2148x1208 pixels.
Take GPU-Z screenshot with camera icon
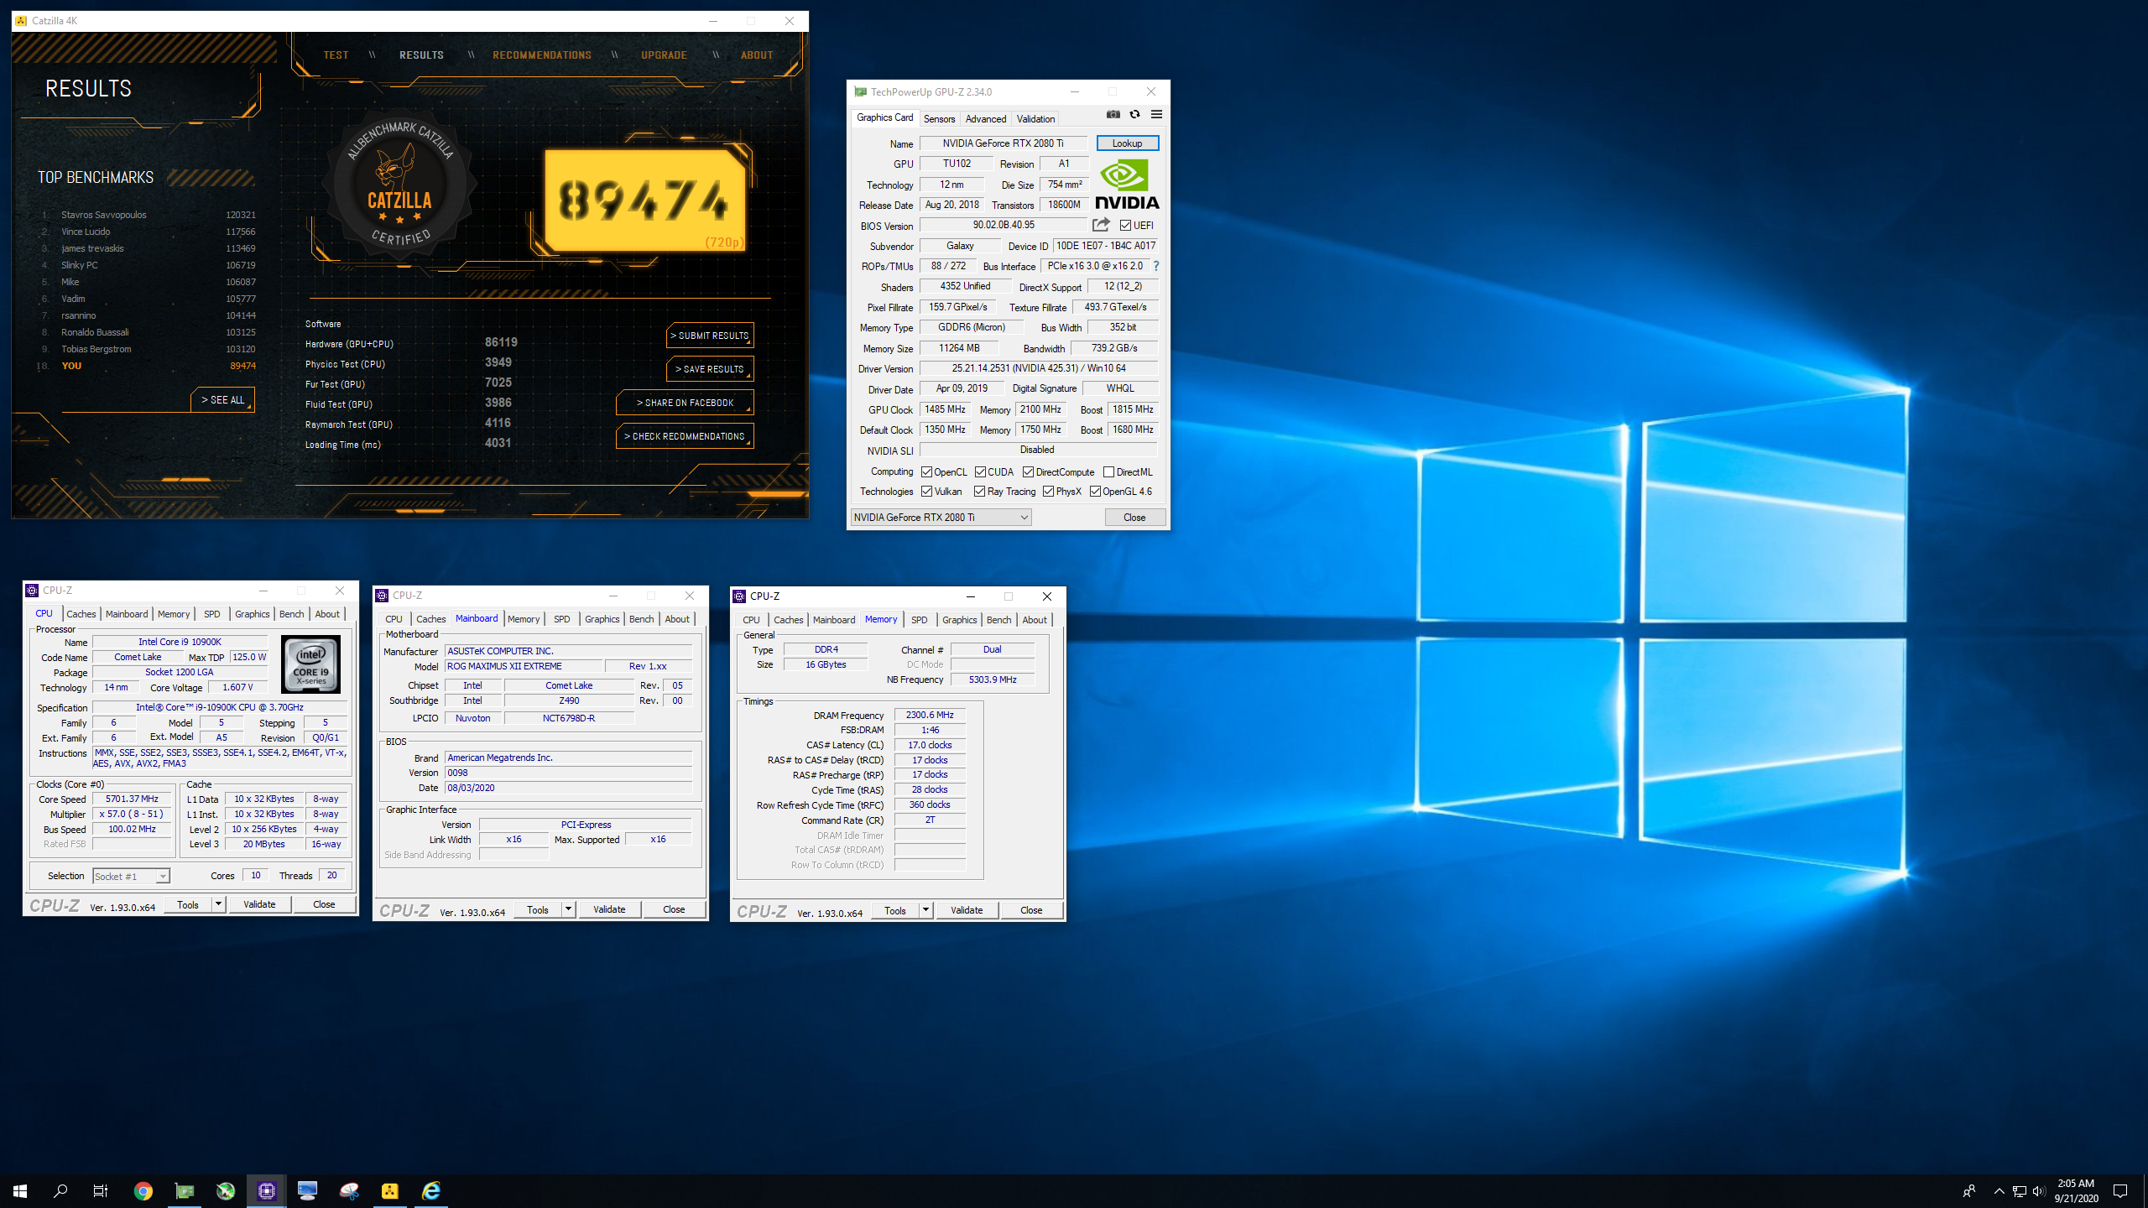pyautogui.click(x=1113, y=115)
